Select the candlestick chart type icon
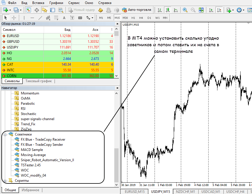Viewport: 252px width, 194px height. pos(168,10)
